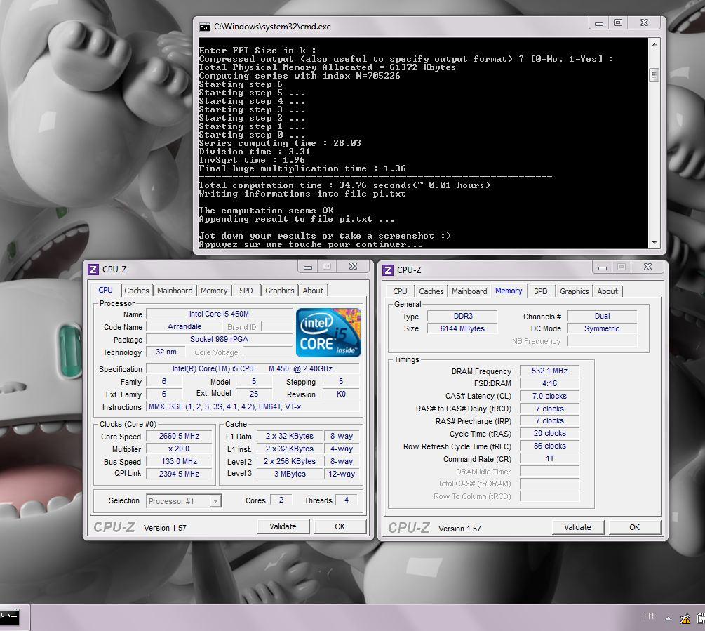Click the CPU-Z logo icon in left window
The height and width of the screenshot is (631, 705).
(x=93, y=270)
